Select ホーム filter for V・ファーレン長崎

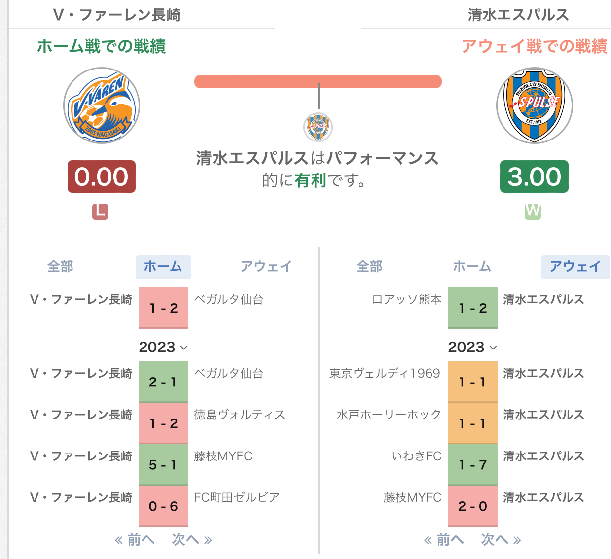(x=163, y=267)
